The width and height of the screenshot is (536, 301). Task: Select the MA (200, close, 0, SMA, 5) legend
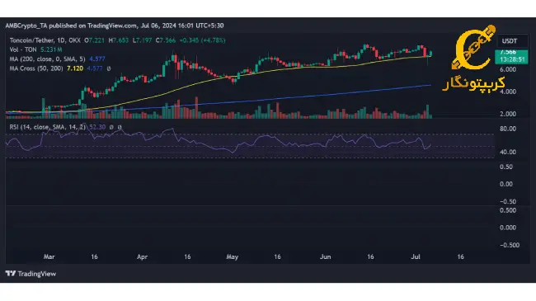tap(47, 59)
